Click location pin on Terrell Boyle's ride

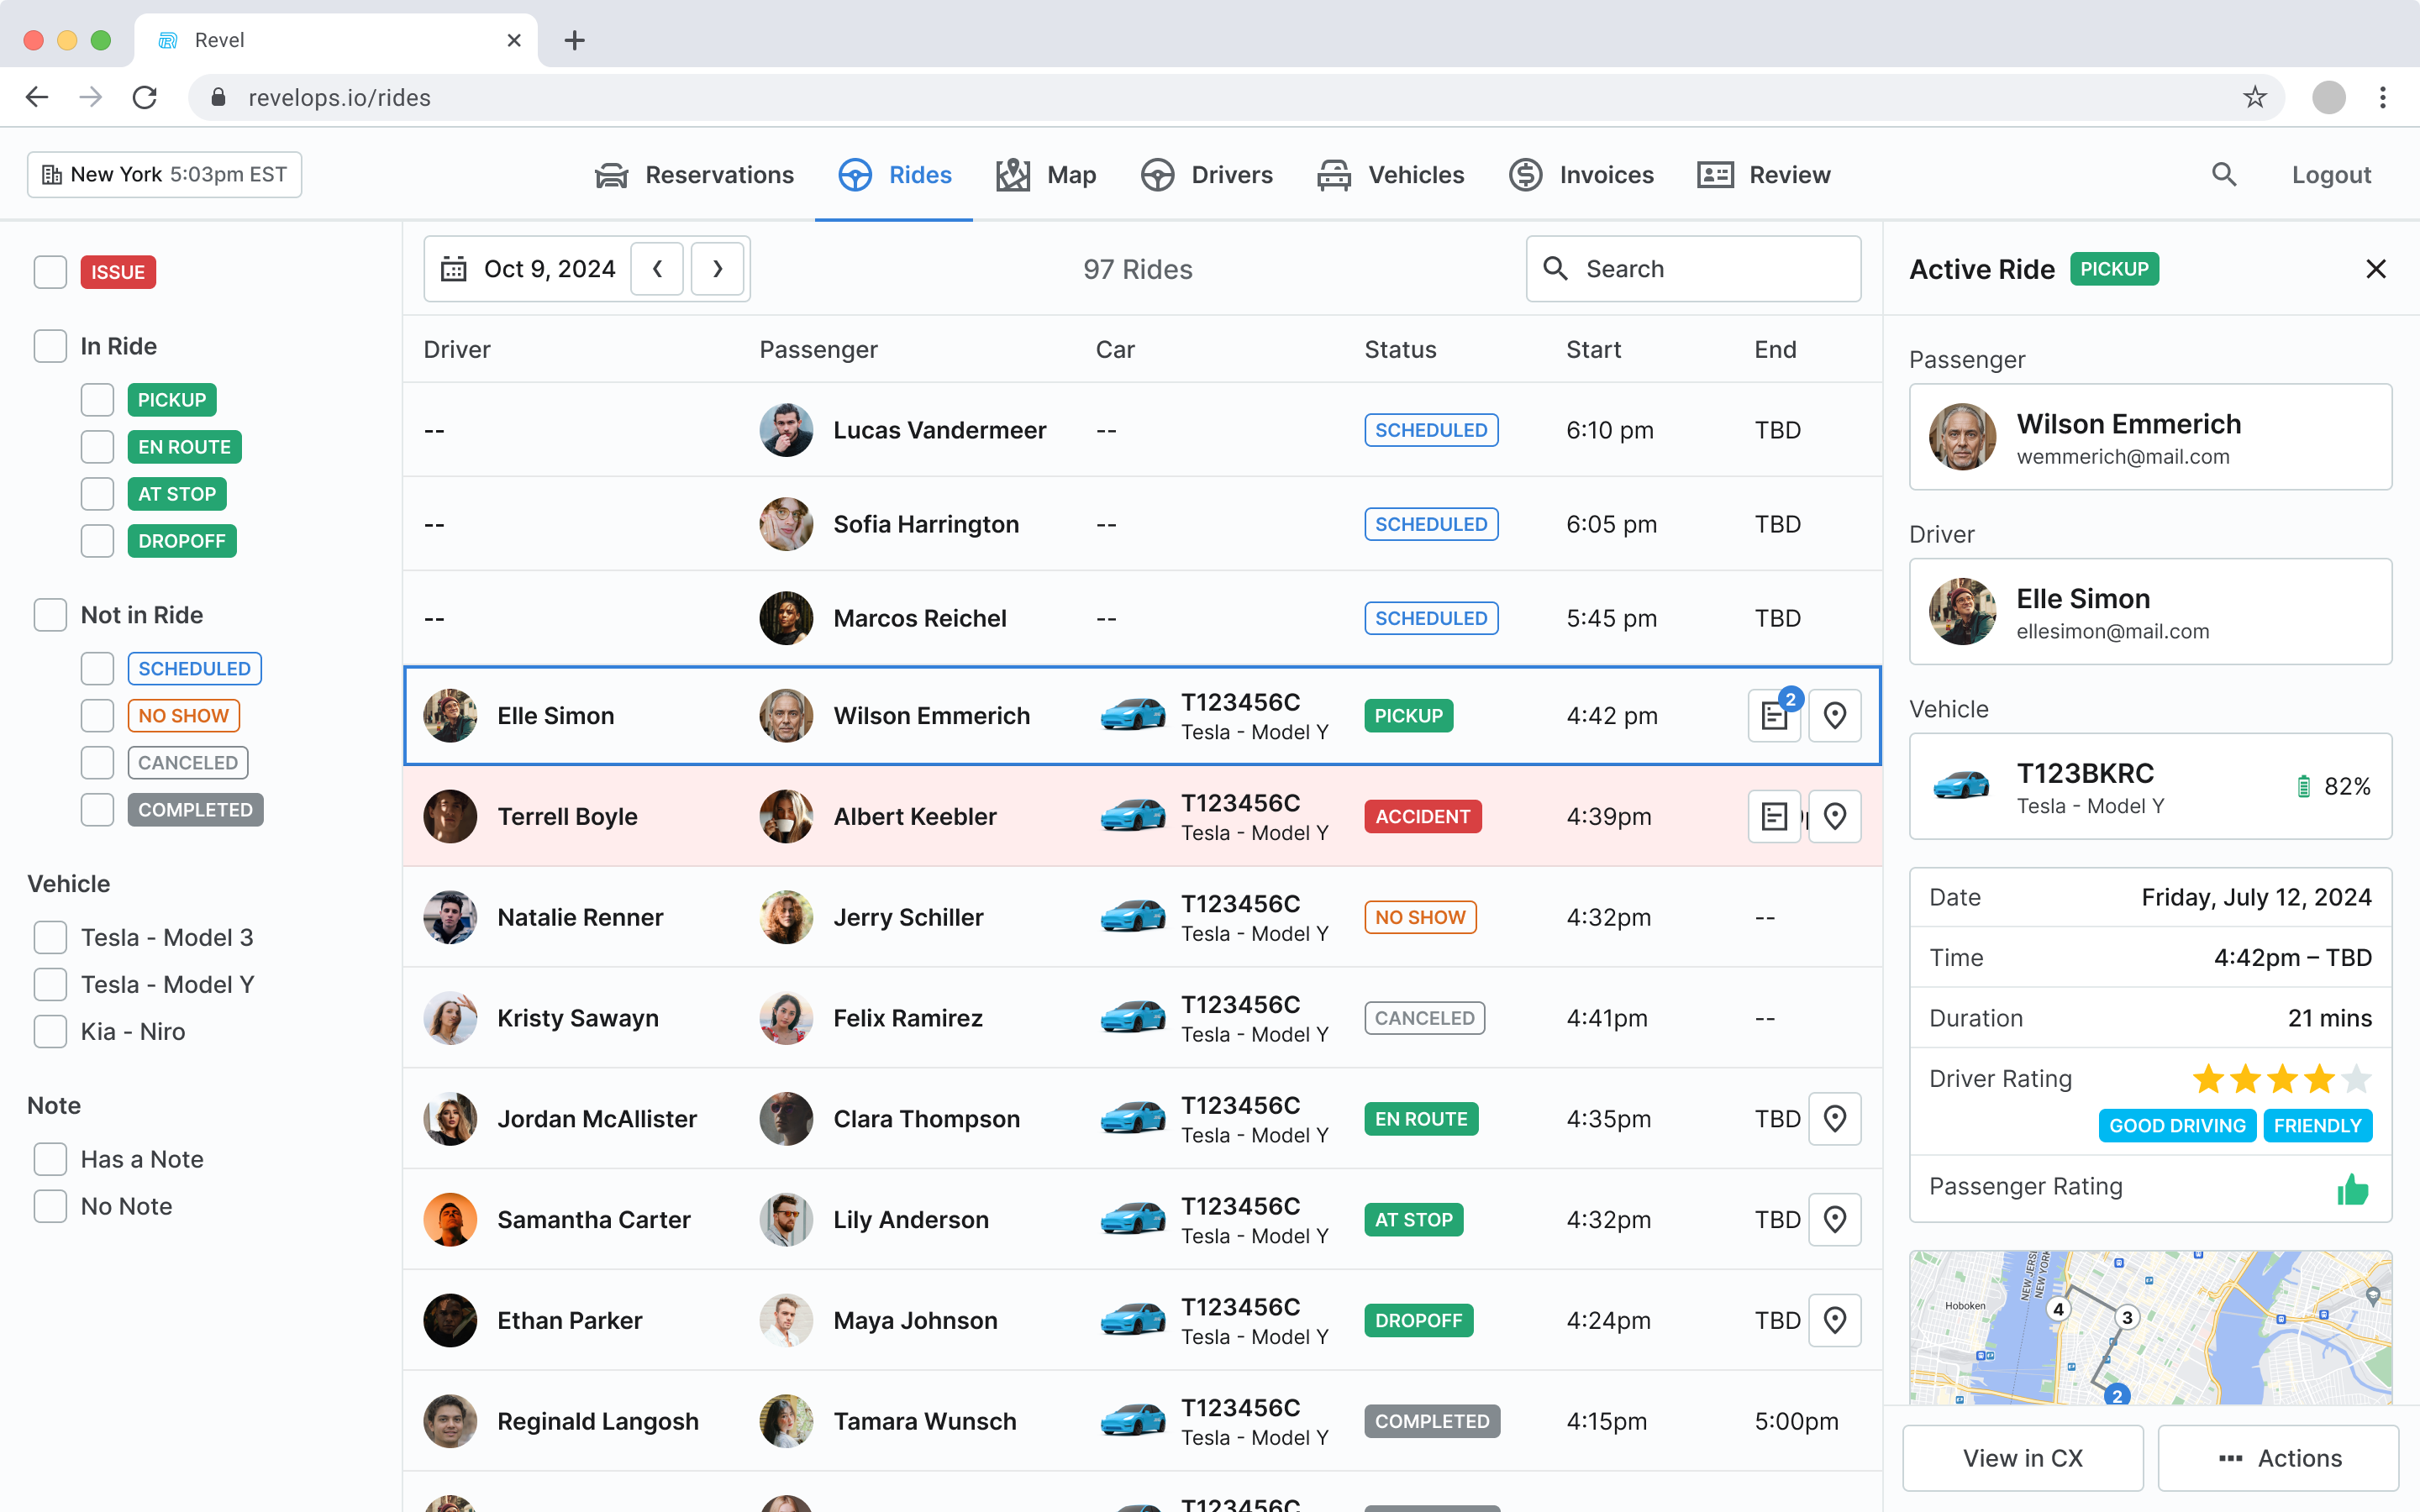tap(1834, 817)
